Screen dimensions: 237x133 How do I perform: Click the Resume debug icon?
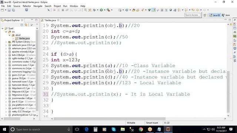(54, 10)
